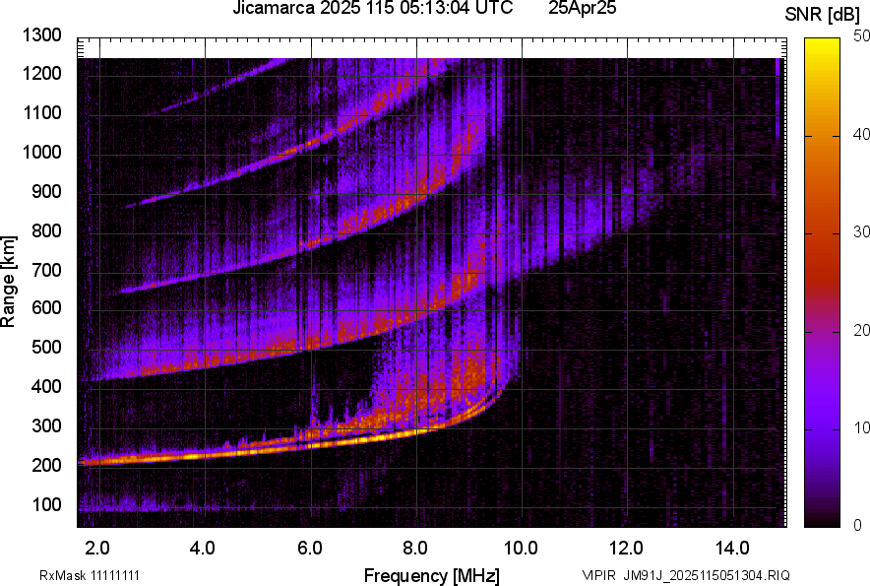Click the 'VIPIR' footer label
The height and width of the screenshot is (586, 870).
[x=599, y=575]
